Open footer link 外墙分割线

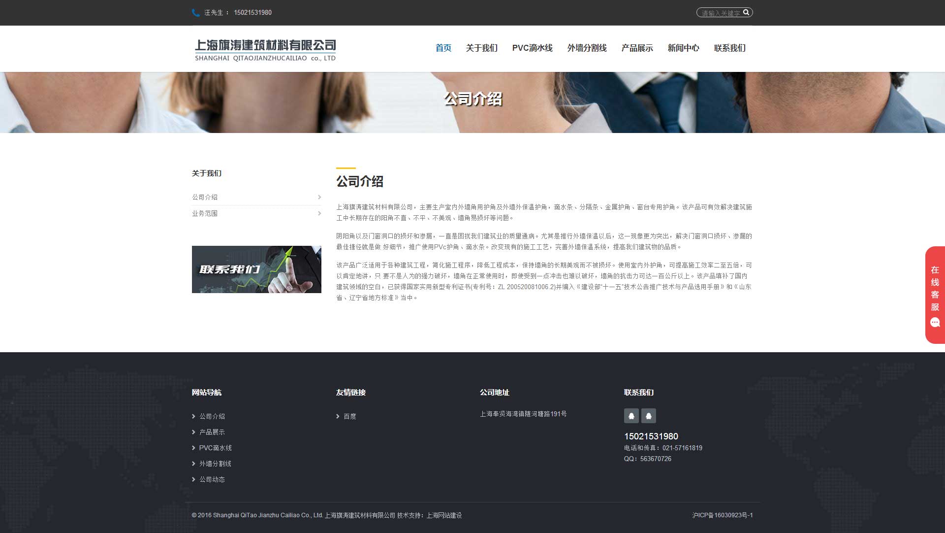point(215,464)
